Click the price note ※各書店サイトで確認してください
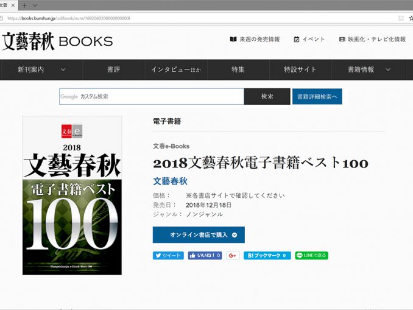 [x=235, y=196]
